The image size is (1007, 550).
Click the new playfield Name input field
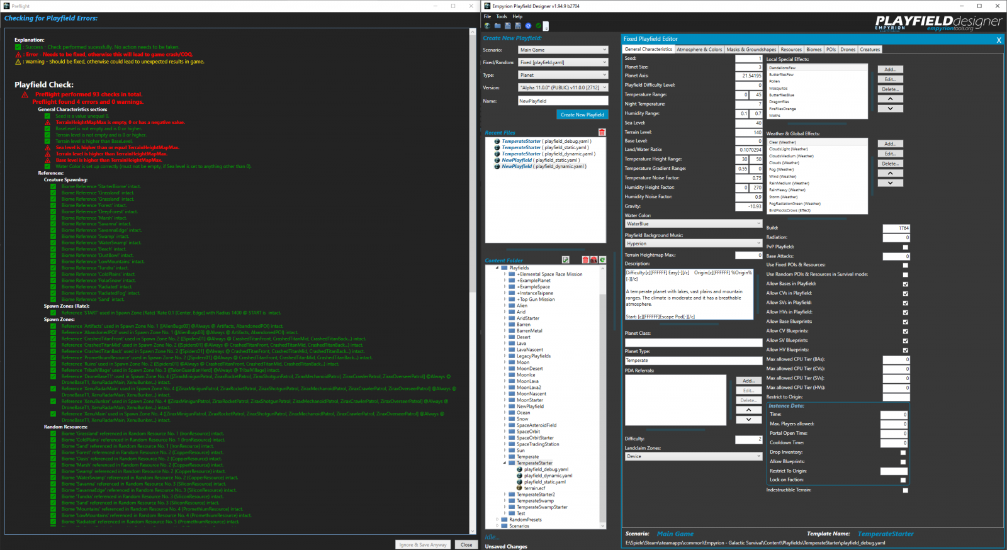click(x=563, y=101)
